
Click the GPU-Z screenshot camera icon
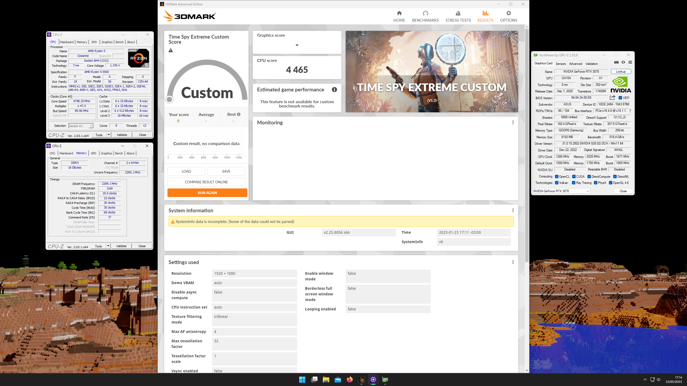pyautogui.click(x=616, y=62)
